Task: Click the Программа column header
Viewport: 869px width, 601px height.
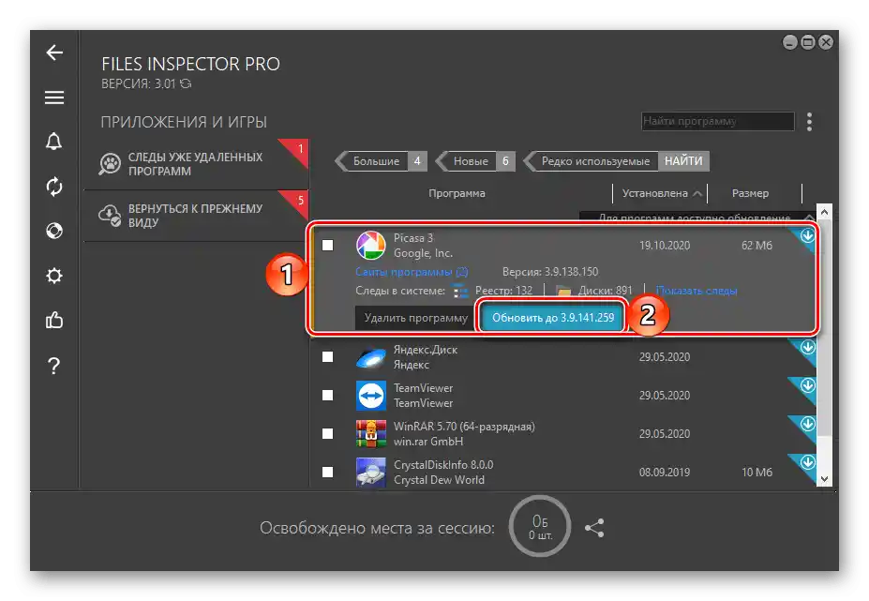Action: click(x=457, y=193)
